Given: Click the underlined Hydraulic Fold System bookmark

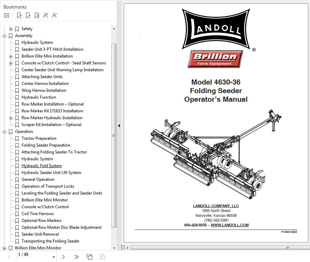Looking at the screenshot, I should [42, 166].
